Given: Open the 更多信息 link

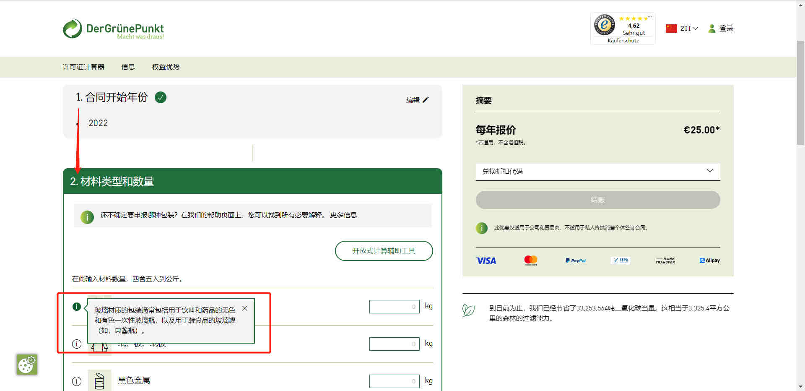Looking at the screenshot, I should [x=343, y=215].
